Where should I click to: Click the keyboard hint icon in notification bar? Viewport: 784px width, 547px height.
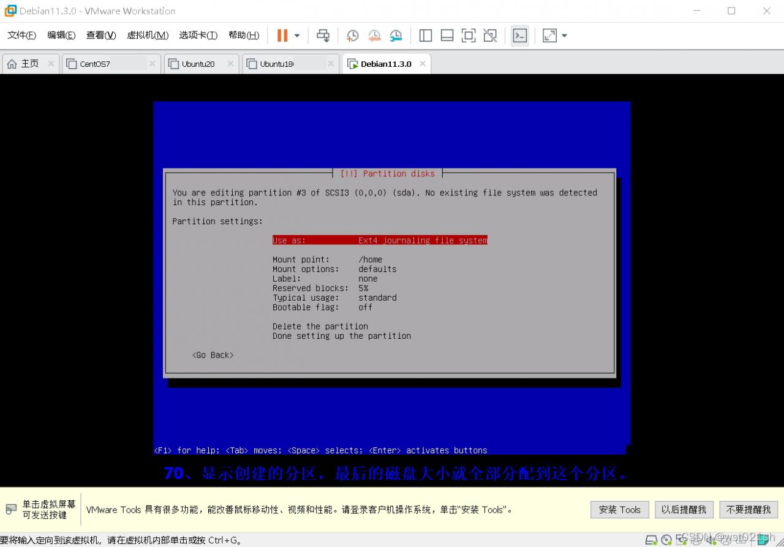click(12, 509)
